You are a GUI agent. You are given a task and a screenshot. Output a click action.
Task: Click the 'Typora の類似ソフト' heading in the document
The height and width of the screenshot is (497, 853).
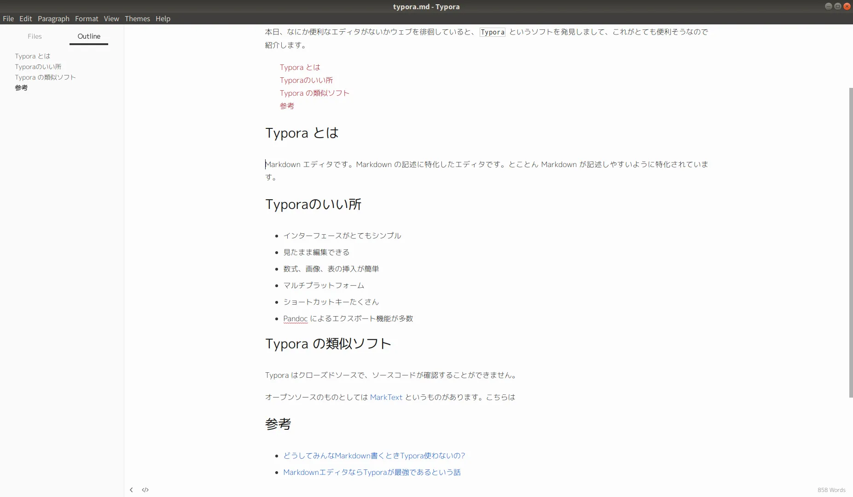pos(328,344)
